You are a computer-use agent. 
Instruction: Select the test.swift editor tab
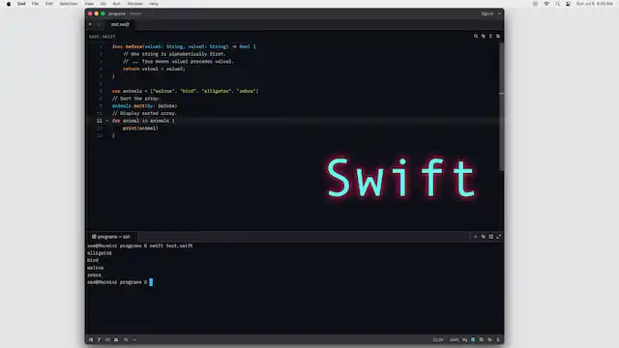pyautogui.click(x=120, y=24)
